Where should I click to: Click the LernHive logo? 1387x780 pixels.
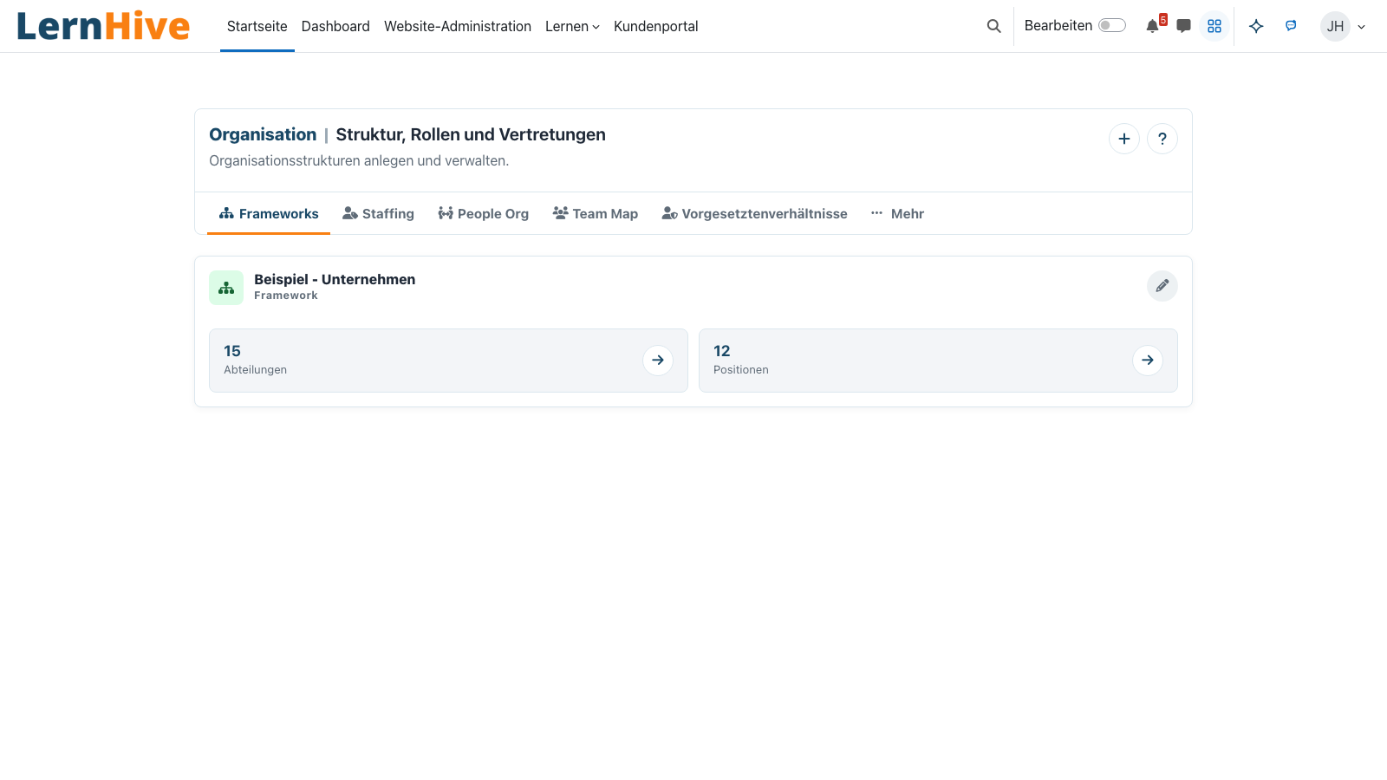(103, 26)
